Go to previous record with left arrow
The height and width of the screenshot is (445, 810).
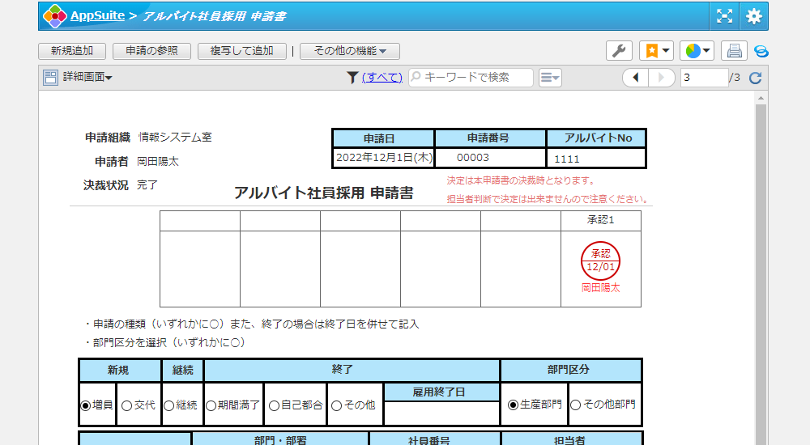(x=636, y=78)
